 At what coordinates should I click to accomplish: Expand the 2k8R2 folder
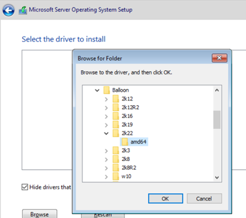[106, 168]
